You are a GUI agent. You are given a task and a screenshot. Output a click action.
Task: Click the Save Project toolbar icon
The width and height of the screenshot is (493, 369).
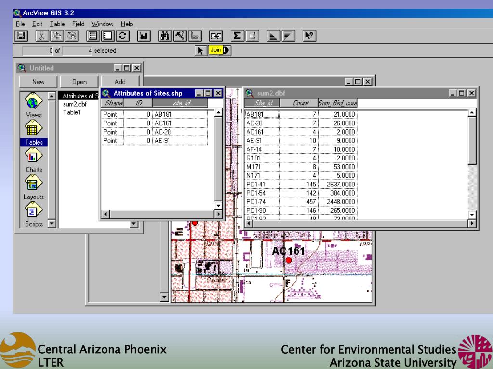click(21, 36)
